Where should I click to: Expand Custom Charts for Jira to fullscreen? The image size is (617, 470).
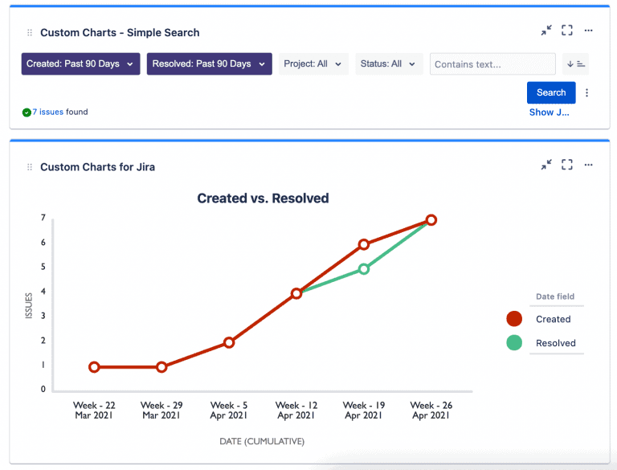567,165
